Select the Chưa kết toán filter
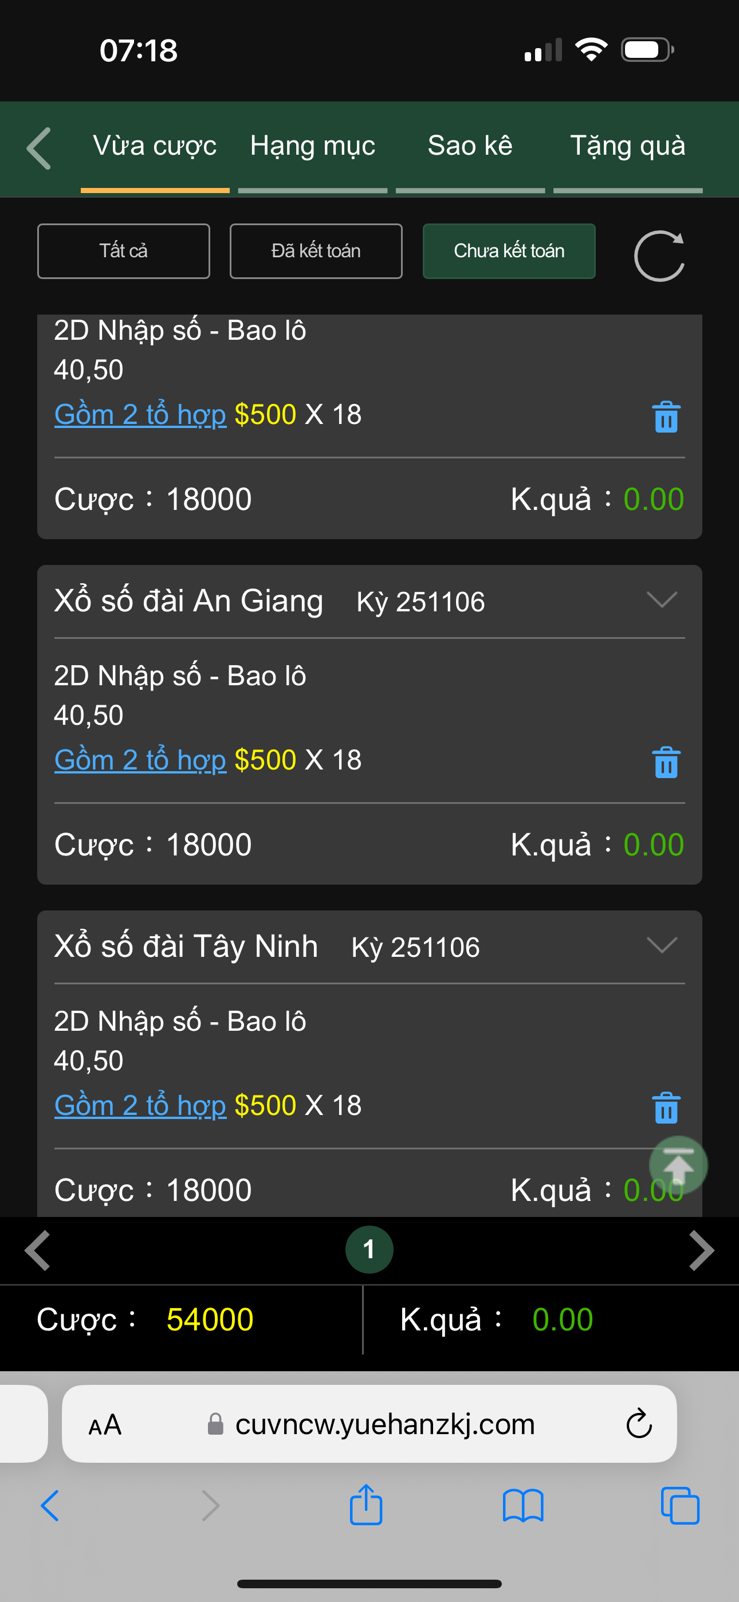The height and width of the screenshot is (1602, 739). 509,252
